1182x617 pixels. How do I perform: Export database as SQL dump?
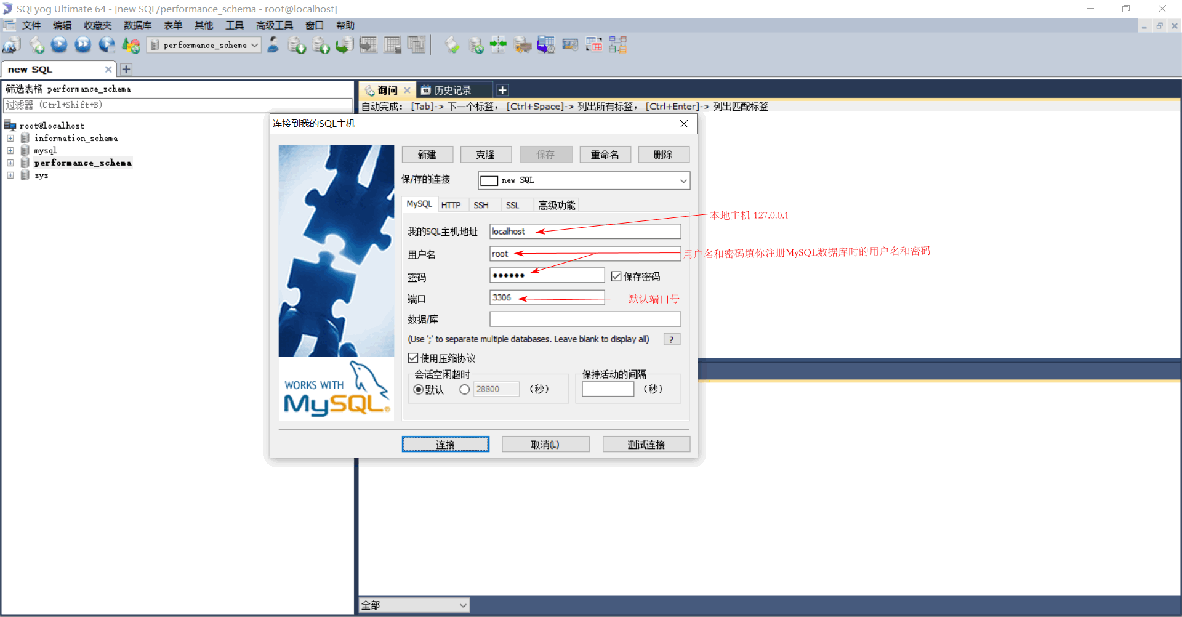pos(297,44)
